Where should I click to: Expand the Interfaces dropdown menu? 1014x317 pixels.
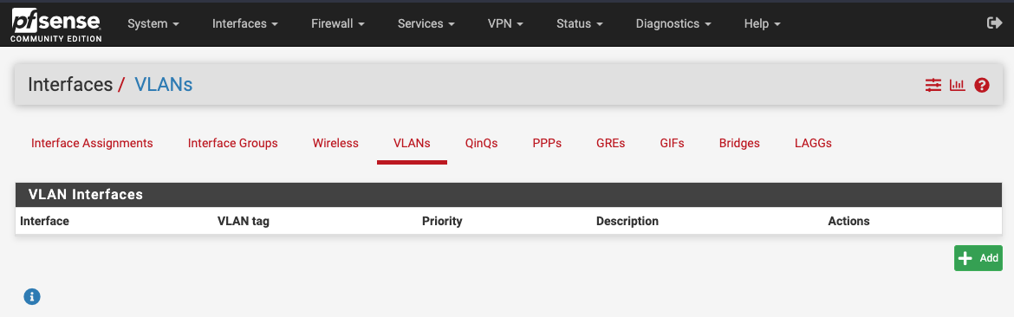(245, 23)
